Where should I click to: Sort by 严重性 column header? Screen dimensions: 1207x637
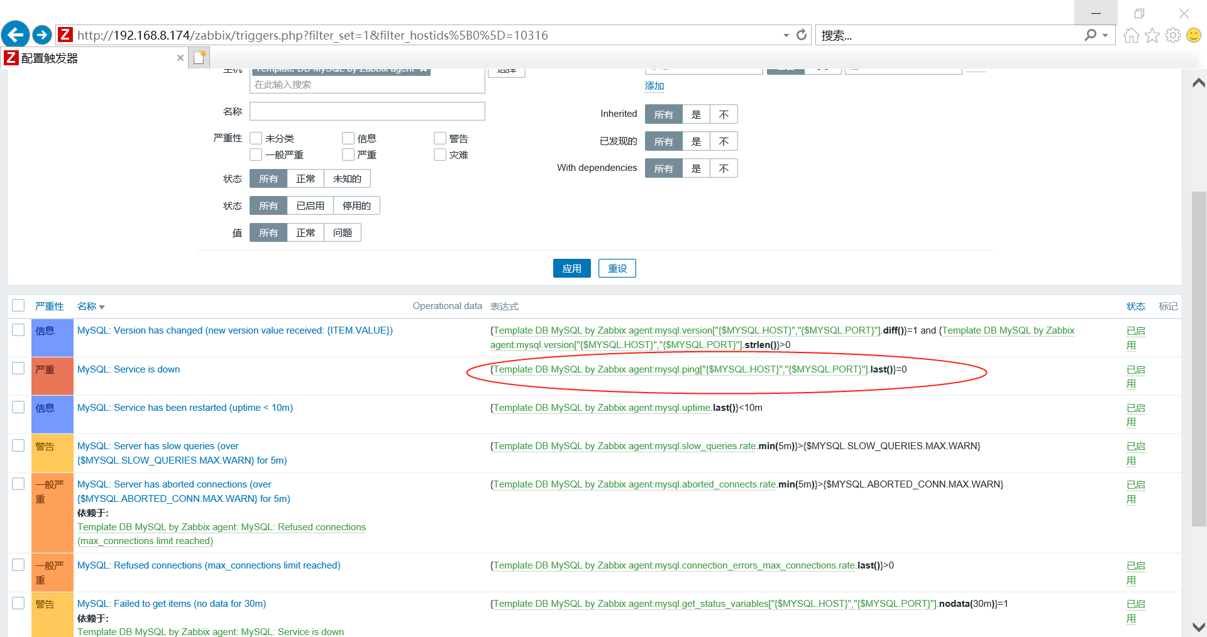[50, 306]
